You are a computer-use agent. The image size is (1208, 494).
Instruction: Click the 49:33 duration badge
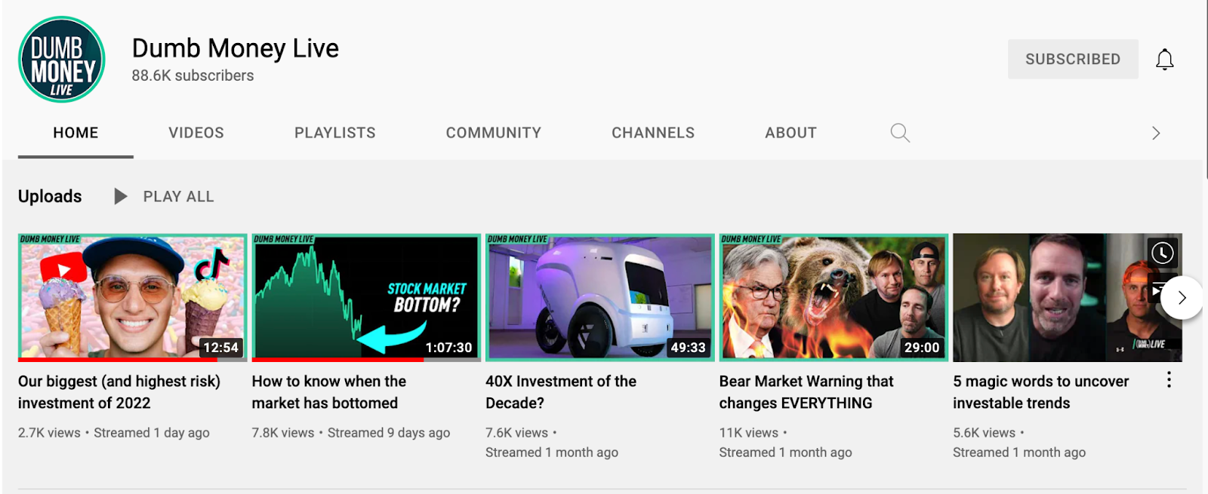(688, 348)
